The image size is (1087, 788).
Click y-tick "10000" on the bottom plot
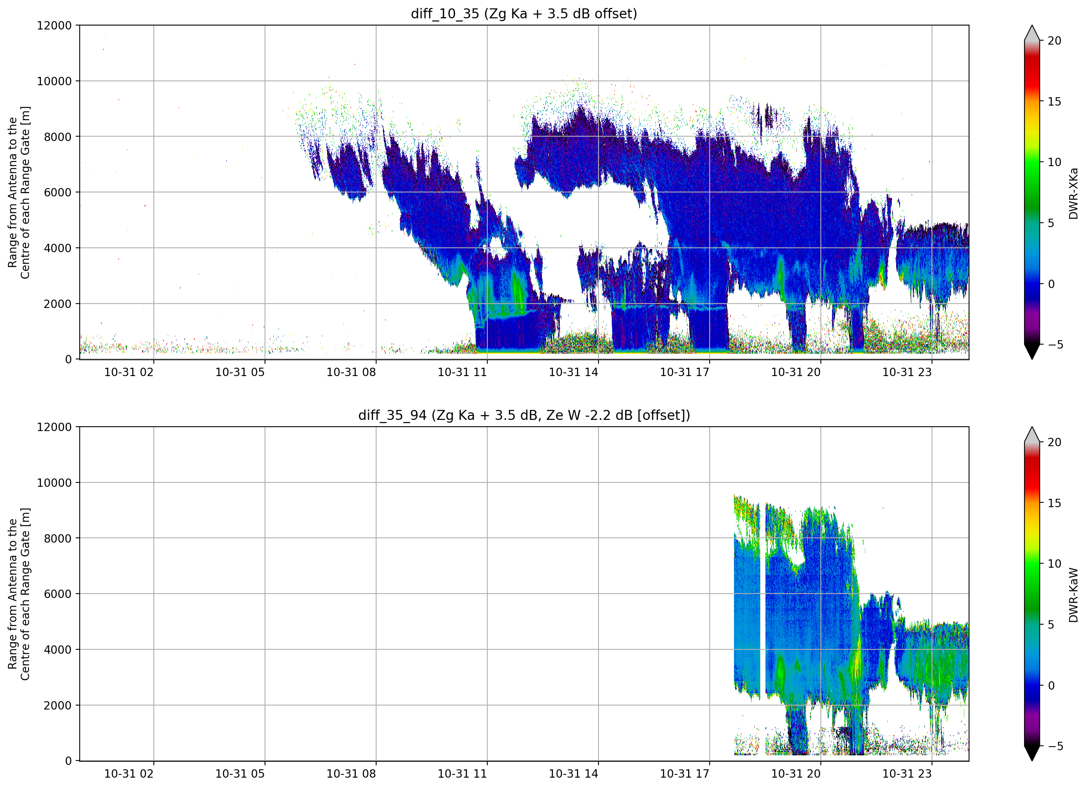pyautogui.click(x=54, y=483)
